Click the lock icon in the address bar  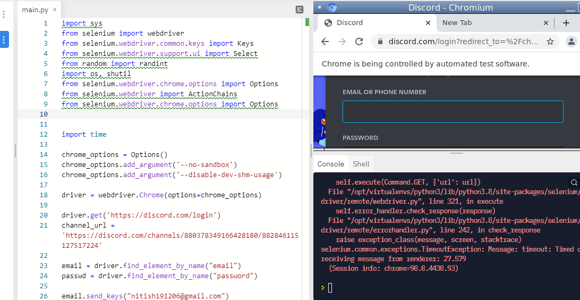coord(380,41)
